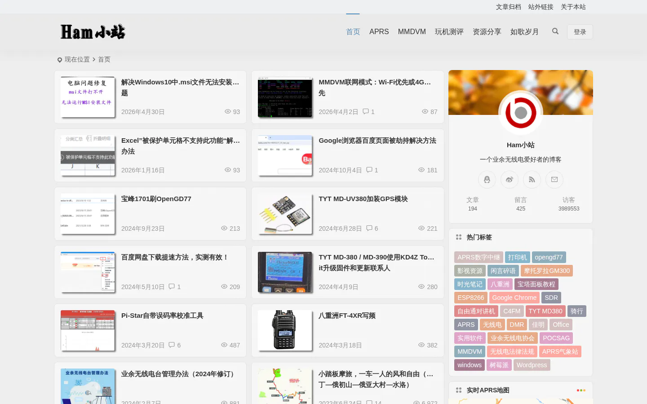
Task: Select the 影视资源 tag
Action: coord(470,271)
